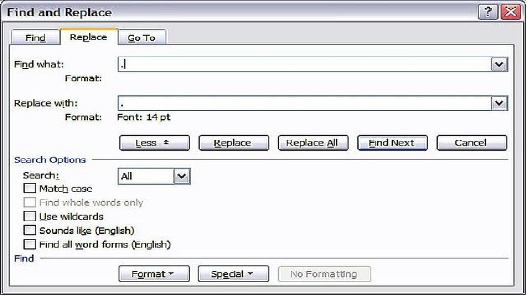527x296 pixels.
Task: Enable the Match case checkbox
Action: 30,189
